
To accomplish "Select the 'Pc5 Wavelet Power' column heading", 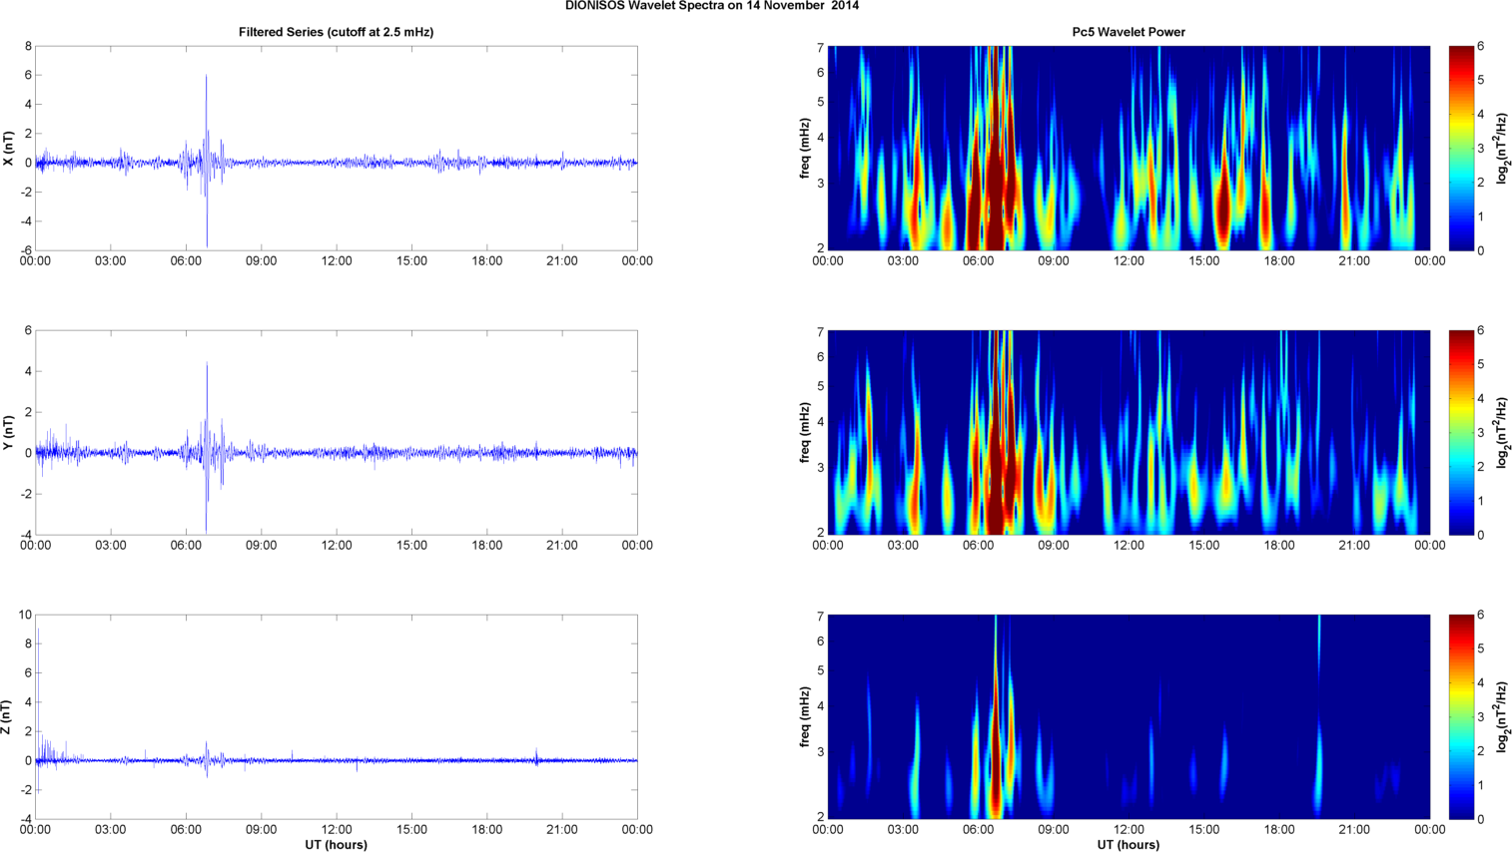I will (1129, 32).
